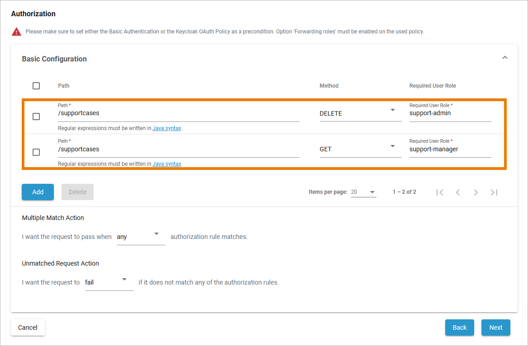The width and height of the screenshot is (528, 346).
Task: Collapse the Basic Configuration section
Action: 504,58
